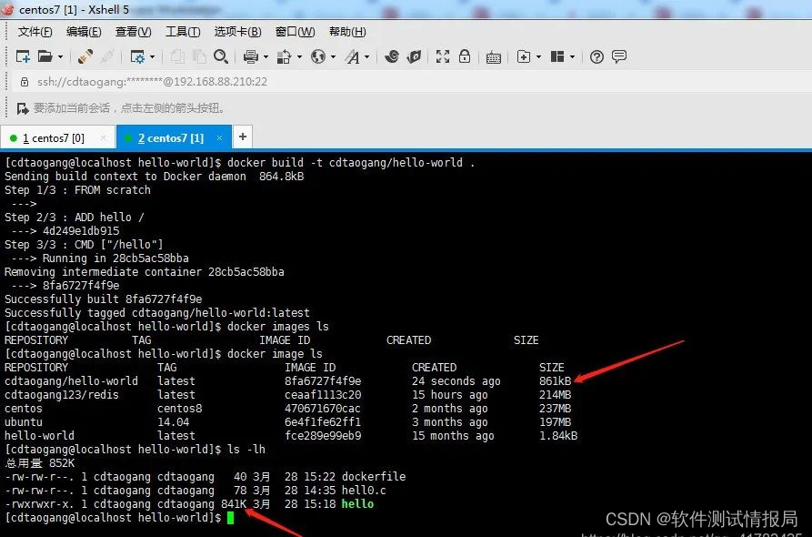Open the 窗口(W) menu
This screenshot has width=812, height=537.
296,32
